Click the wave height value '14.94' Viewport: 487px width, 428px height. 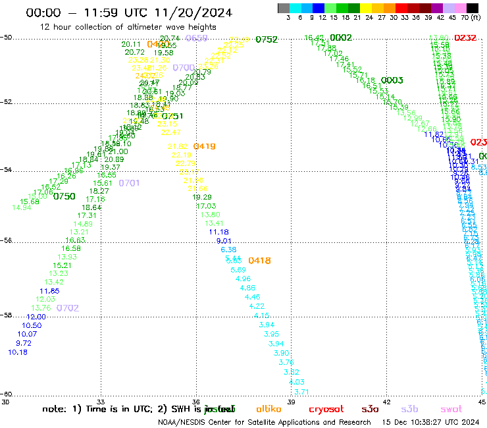coord(22,208)
